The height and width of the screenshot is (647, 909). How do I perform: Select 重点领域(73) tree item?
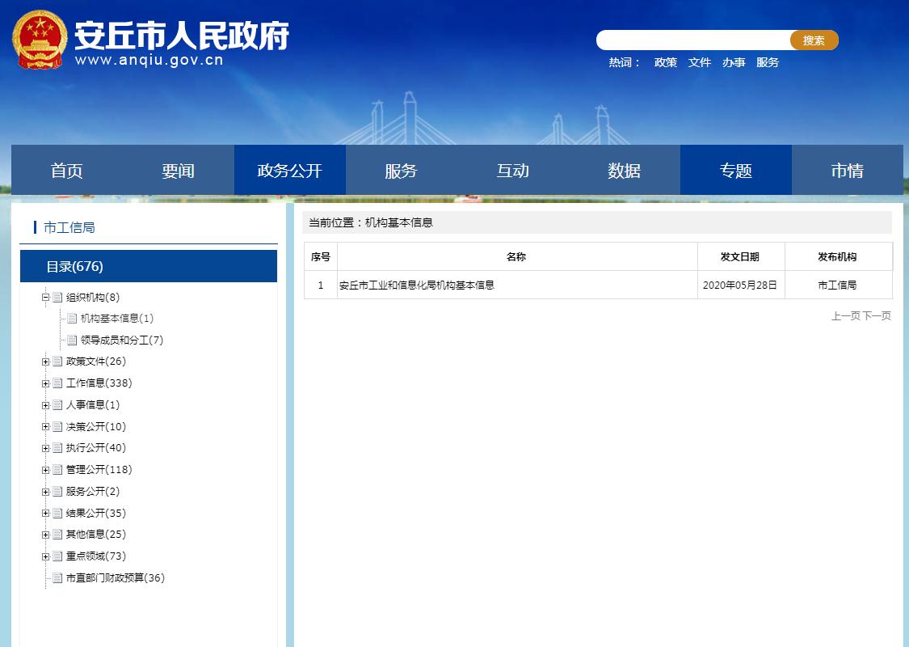tap(95, 556)
